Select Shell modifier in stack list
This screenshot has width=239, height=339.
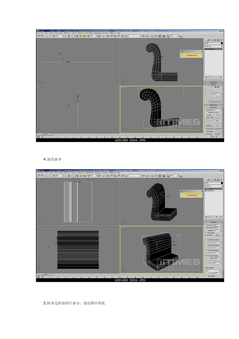pos(213,189)
